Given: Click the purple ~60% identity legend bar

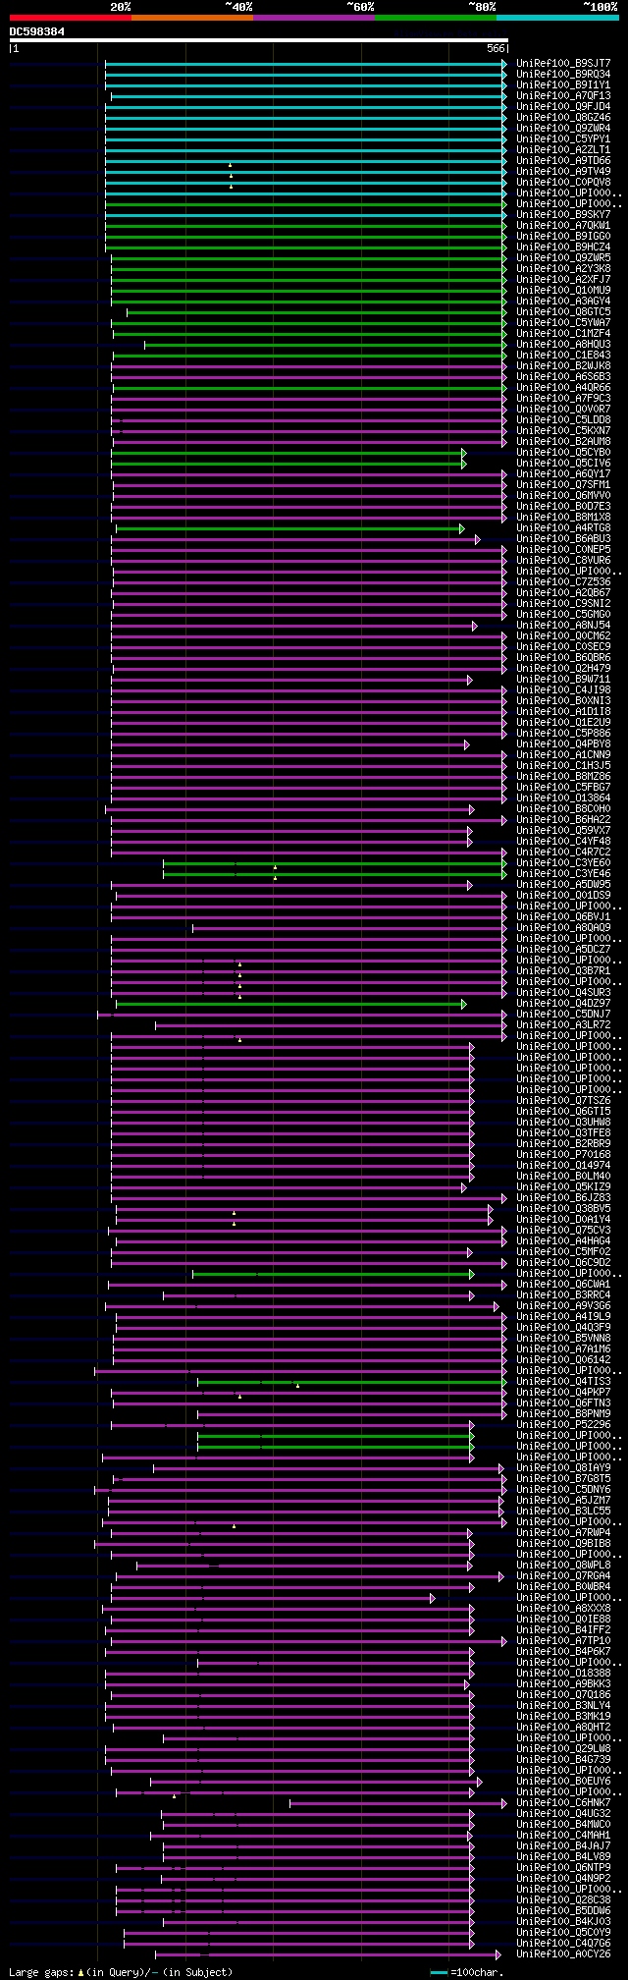Looking at the screenshot, I should tap(313, 18).
